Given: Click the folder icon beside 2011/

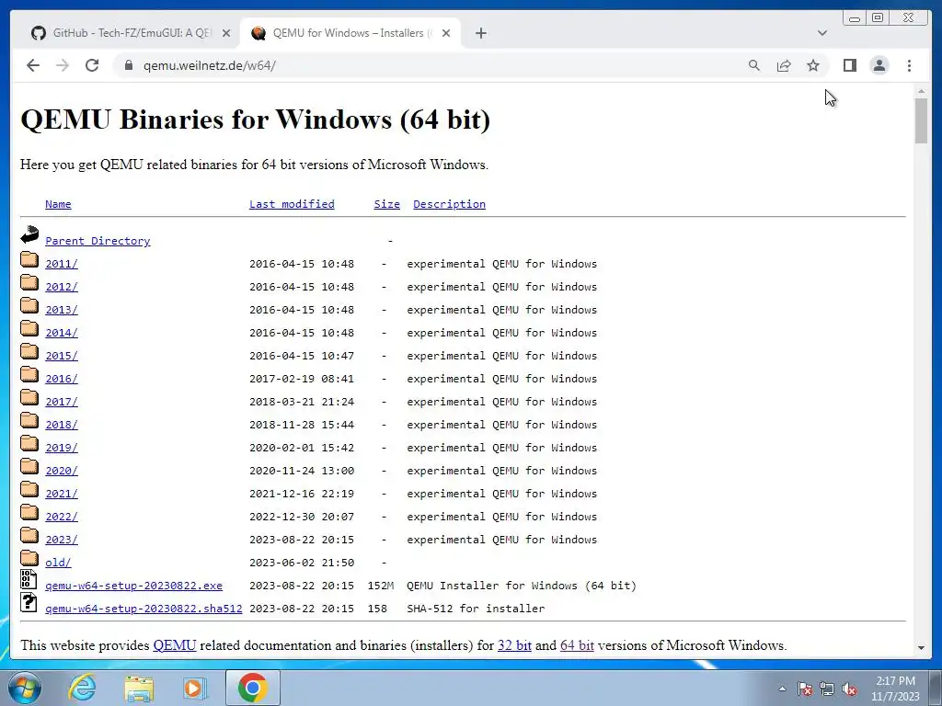Looking at the screenshot, I should tap(29, 259).
